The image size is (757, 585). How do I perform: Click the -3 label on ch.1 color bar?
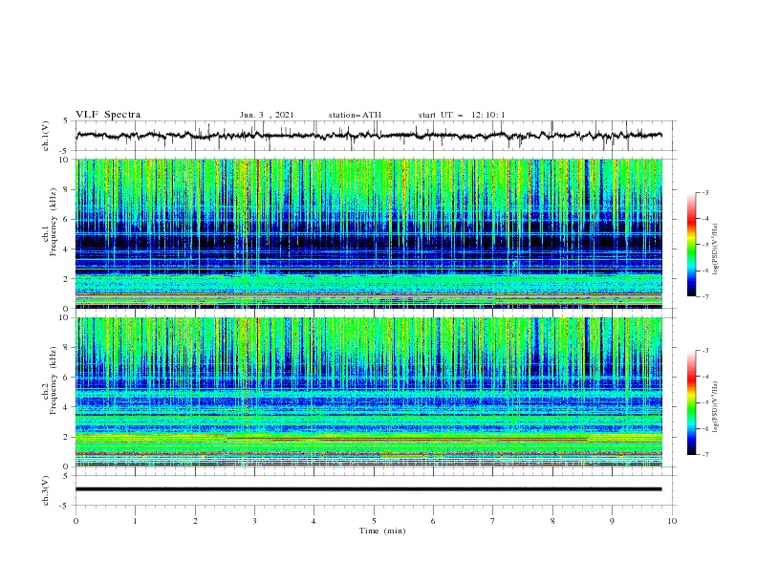[704, 192]
